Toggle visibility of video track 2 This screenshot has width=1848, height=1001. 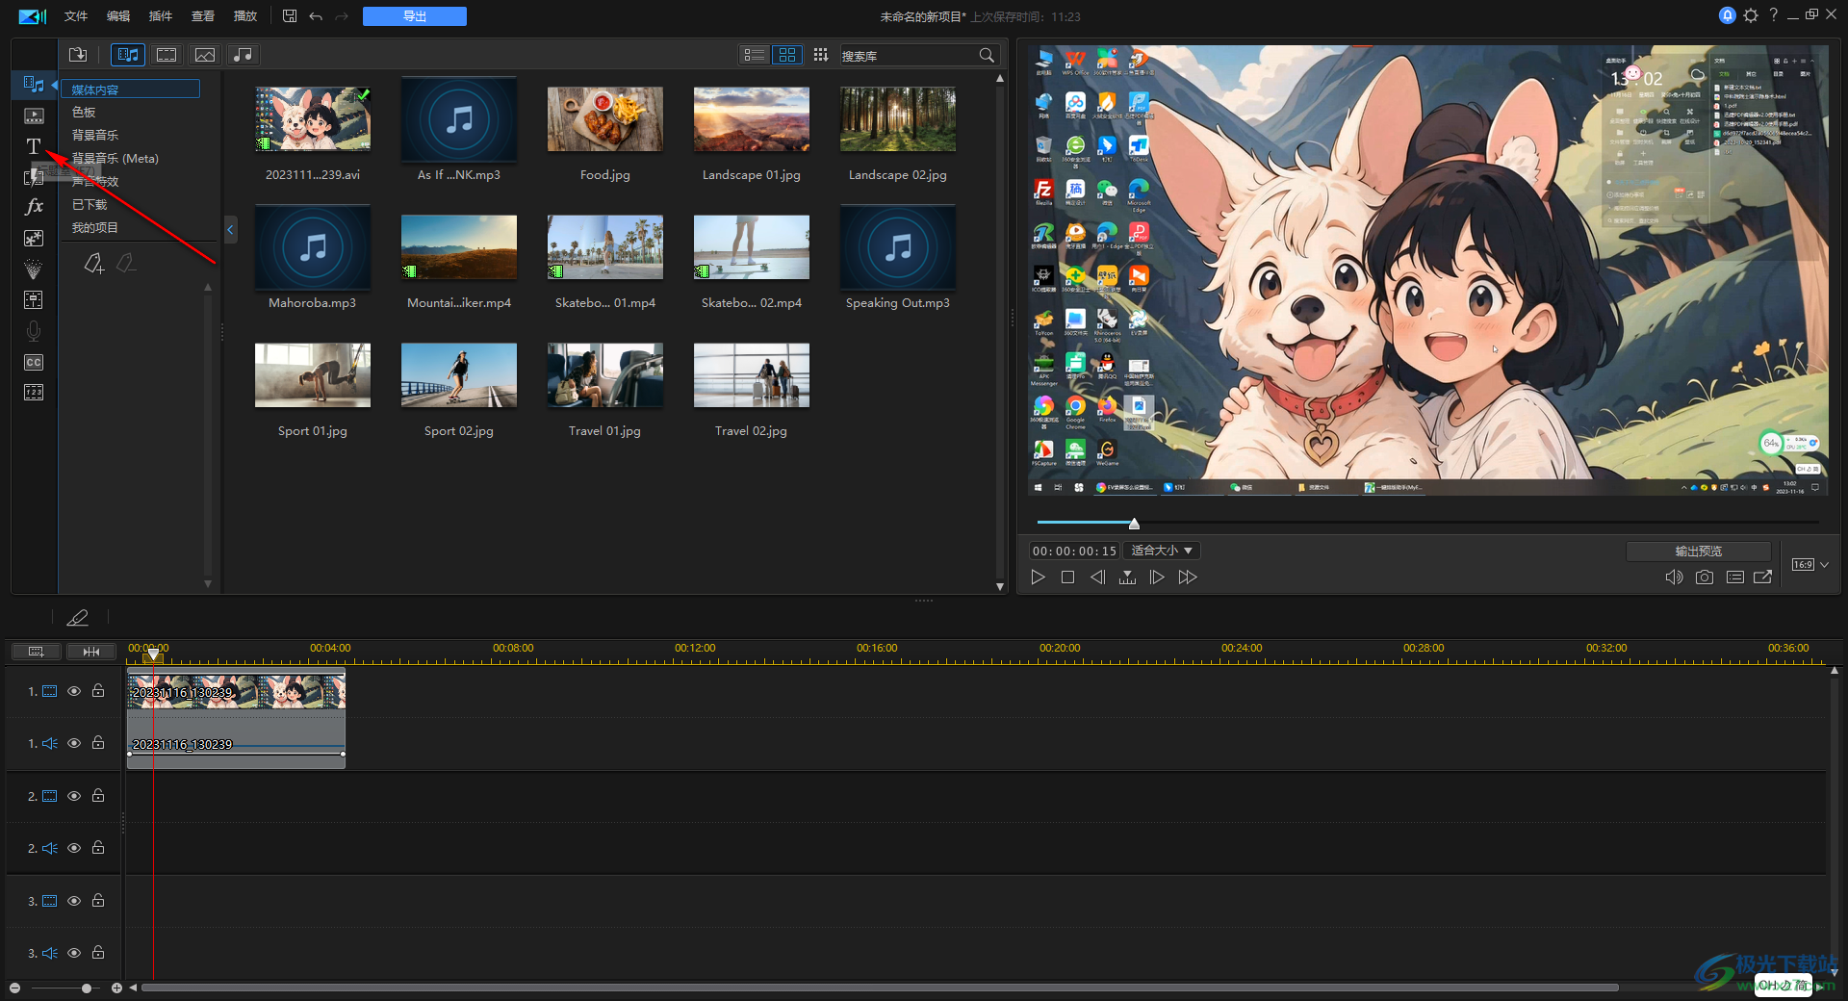[73, 796]
